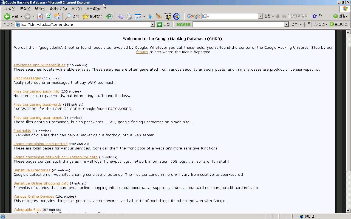Open Various Online Devices link
This screenshot has height=219, width=351.
[34, 197]
